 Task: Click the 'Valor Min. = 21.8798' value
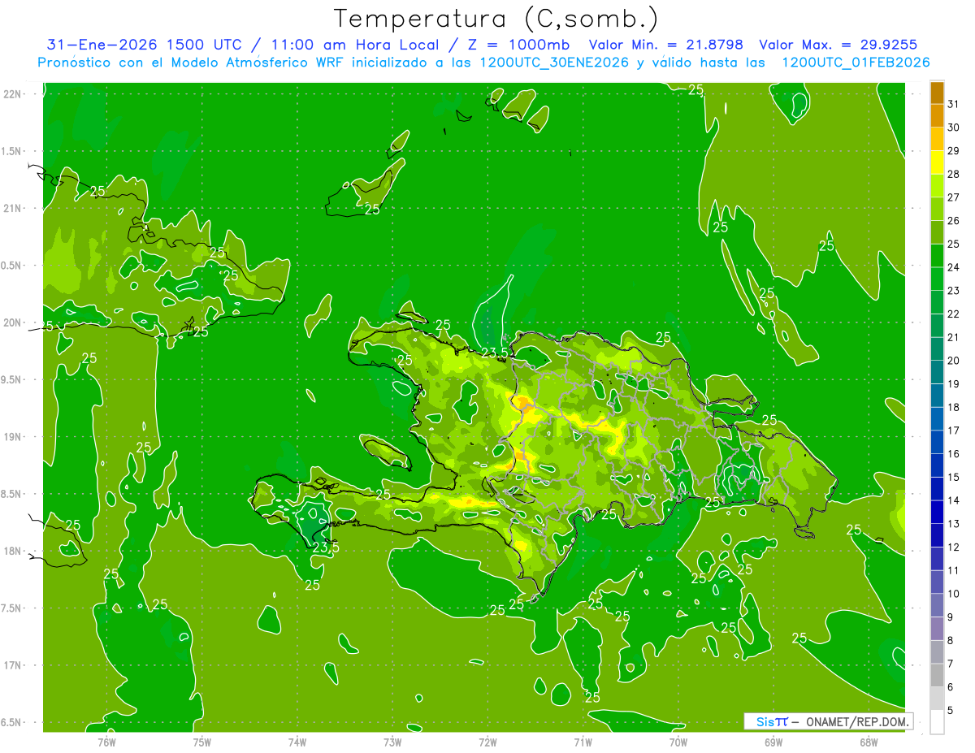coord(666,45)
